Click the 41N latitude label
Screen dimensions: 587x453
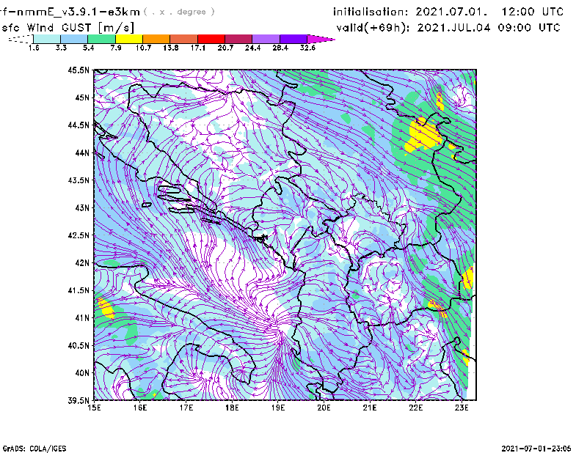82,317
